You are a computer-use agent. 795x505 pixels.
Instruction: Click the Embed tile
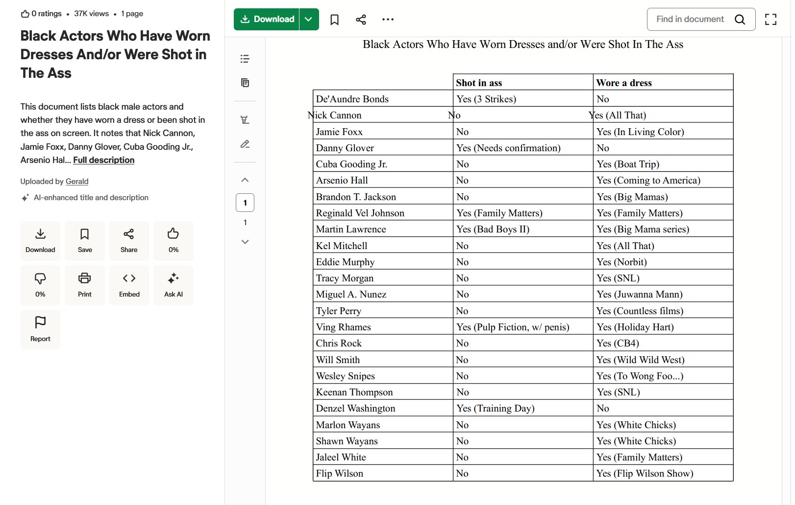point(129,285)
